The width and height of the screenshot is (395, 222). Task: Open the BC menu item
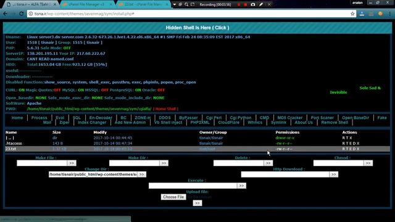pos(123,118)
